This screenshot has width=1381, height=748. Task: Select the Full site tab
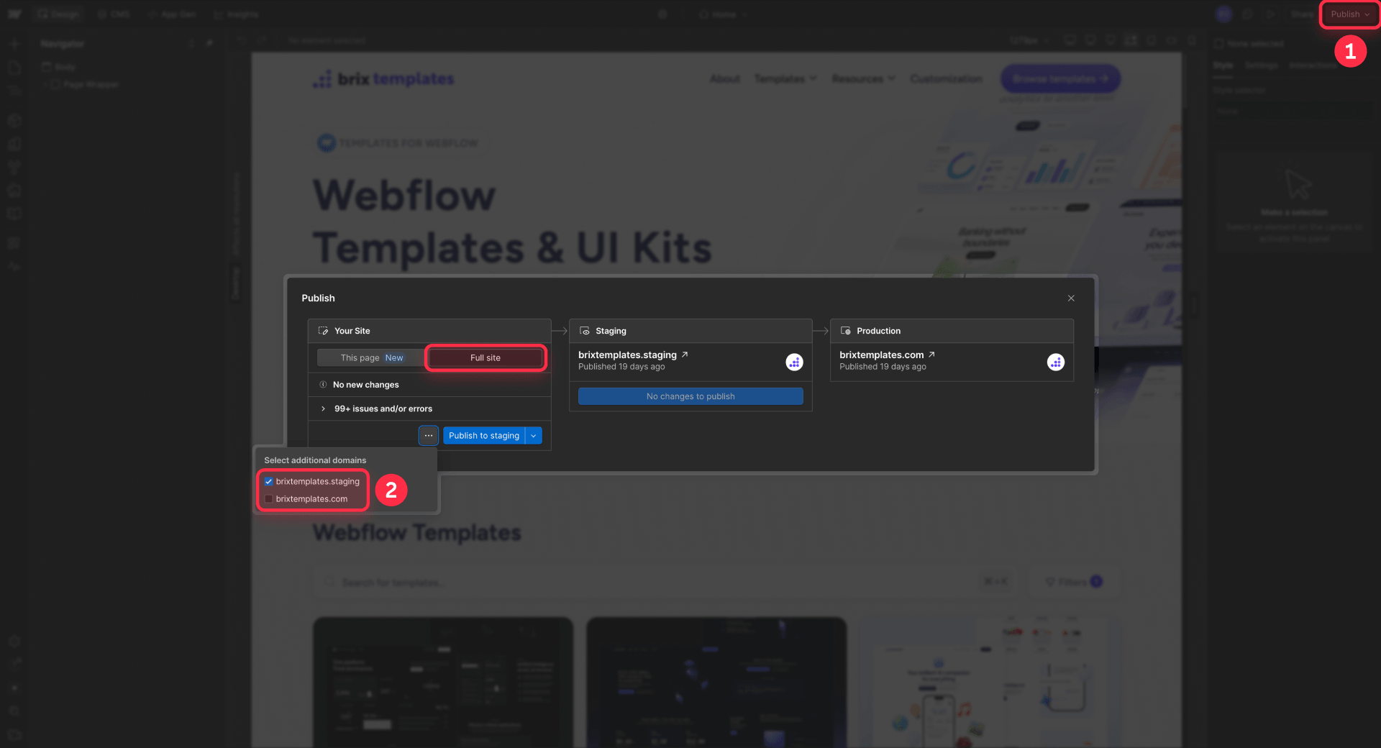(486, 357)
